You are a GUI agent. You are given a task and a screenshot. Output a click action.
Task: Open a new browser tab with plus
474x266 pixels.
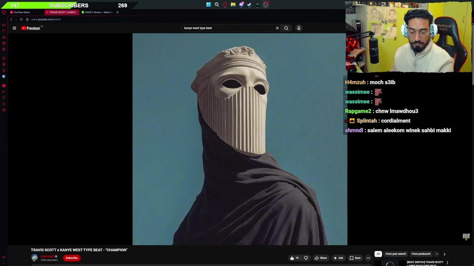tap(117, 12)
